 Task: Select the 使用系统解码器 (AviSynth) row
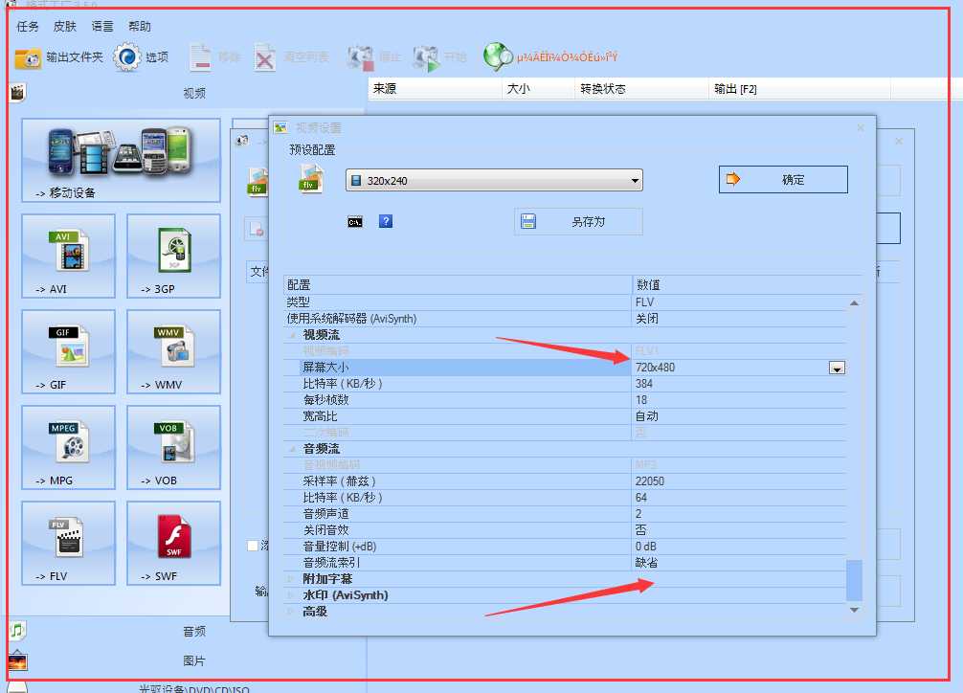click(x=565, y=319)
